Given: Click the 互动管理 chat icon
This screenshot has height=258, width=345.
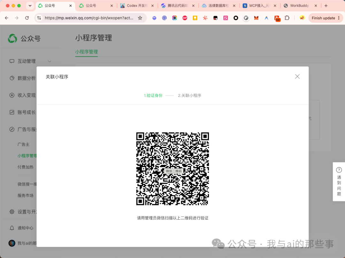Looking at the screenshot, I should [x=12, y=61].
